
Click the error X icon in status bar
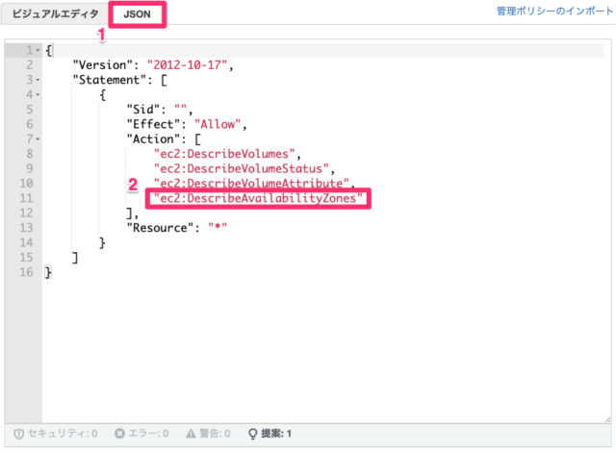pos(119,434)
